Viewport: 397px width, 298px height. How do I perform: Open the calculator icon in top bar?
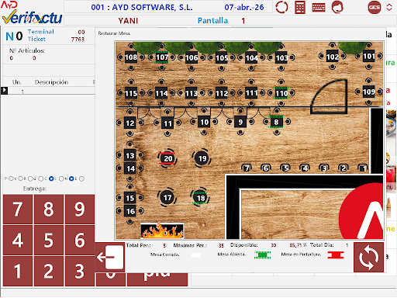(300, 7)
